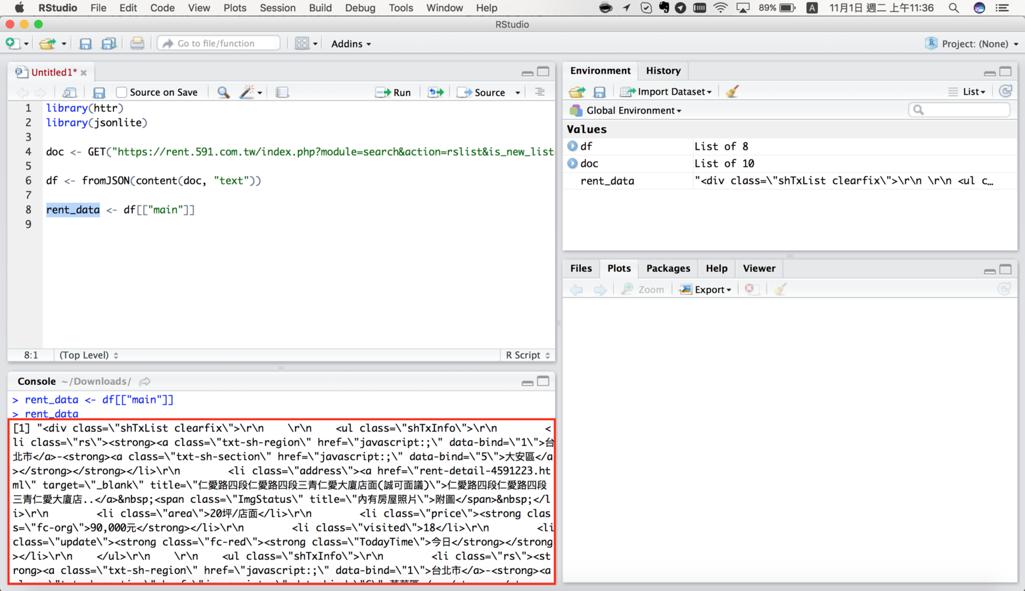Open the Project: (None) dropdown

click(972, 44)
